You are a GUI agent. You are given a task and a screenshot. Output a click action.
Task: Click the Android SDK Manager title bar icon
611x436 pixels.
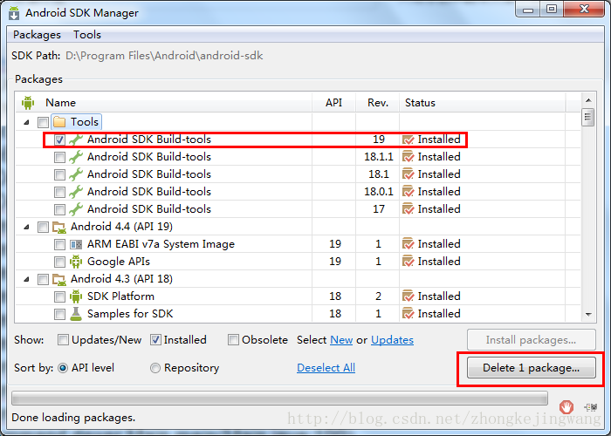tap(14, 13)
